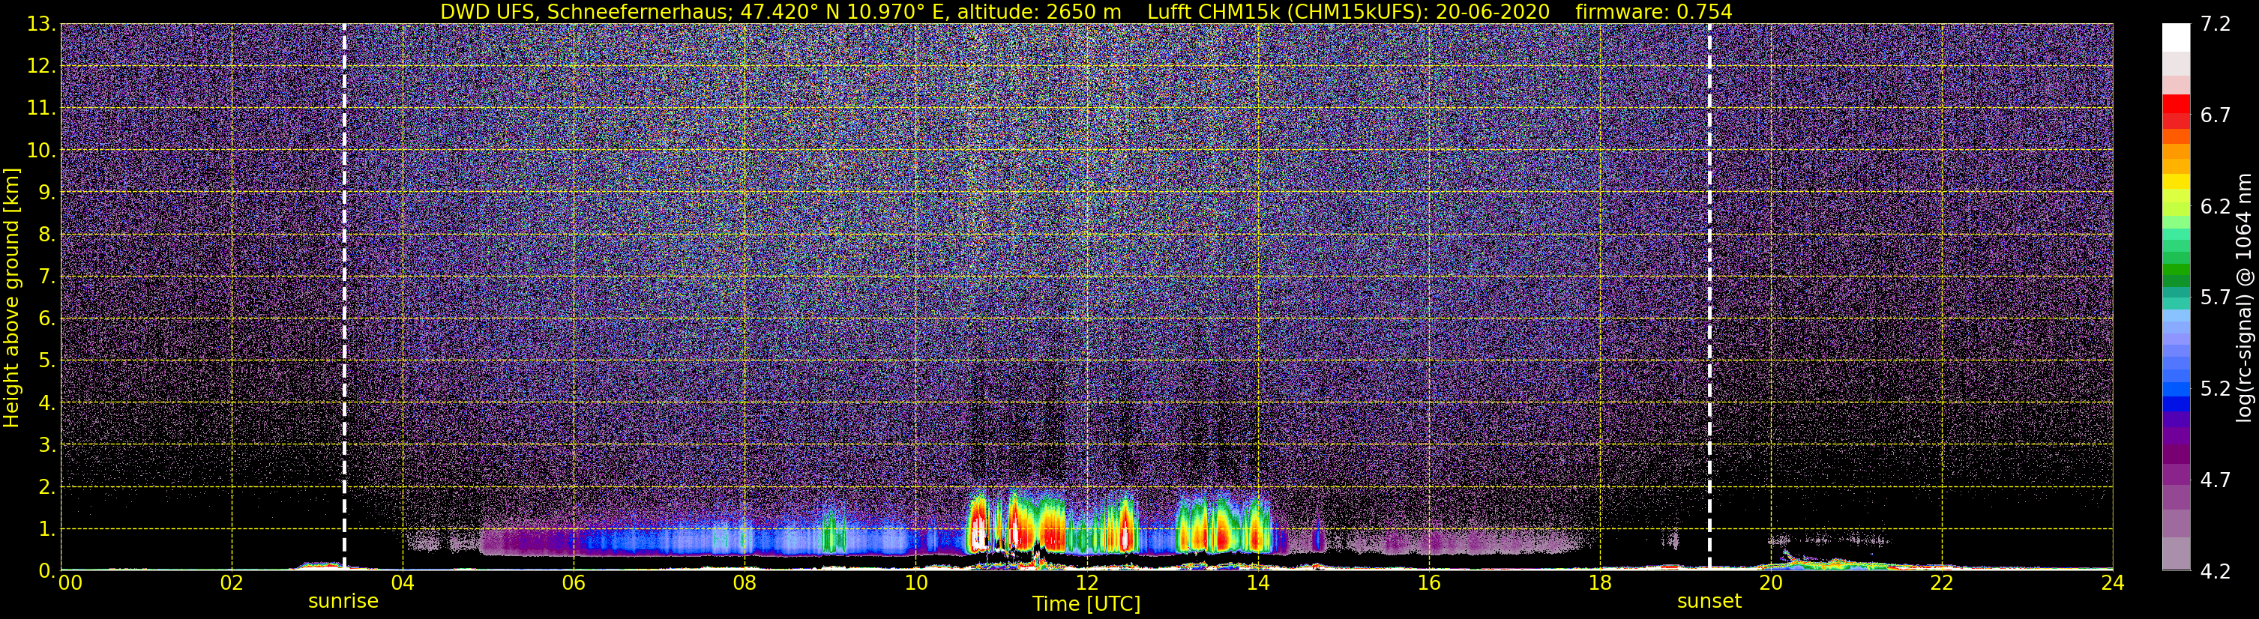Click the time axis tick "12"
The image size is (2259, 619).
click(x=1086, y=584)
